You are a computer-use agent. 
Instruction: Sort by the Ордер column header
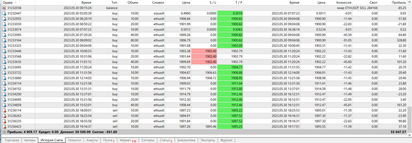pos(18,3)
